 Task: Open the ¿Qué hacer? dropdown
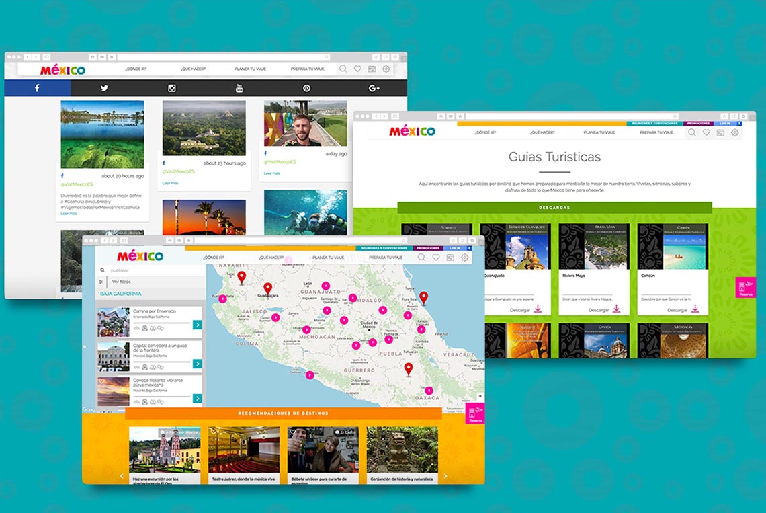tap(270, 258)
